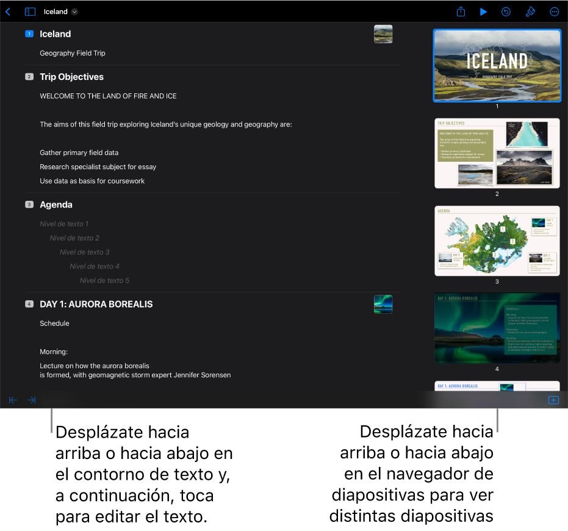Image resolution: width=568 pixels, height=531 pixels.
Task: Tap the small aurora image thumbnail in outline
Action: (x=383, y=304)
